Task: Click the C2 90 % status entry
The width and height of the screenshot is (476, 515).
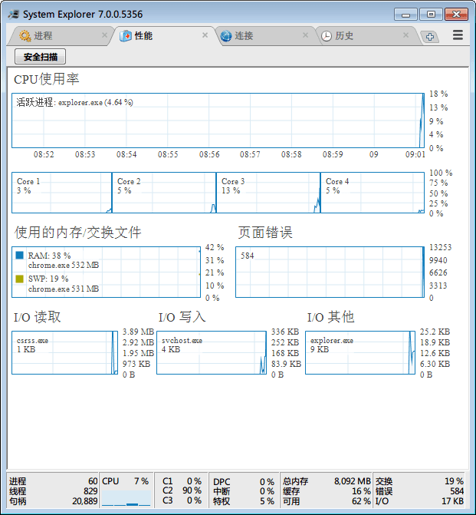Action: (x=182, y=490)
